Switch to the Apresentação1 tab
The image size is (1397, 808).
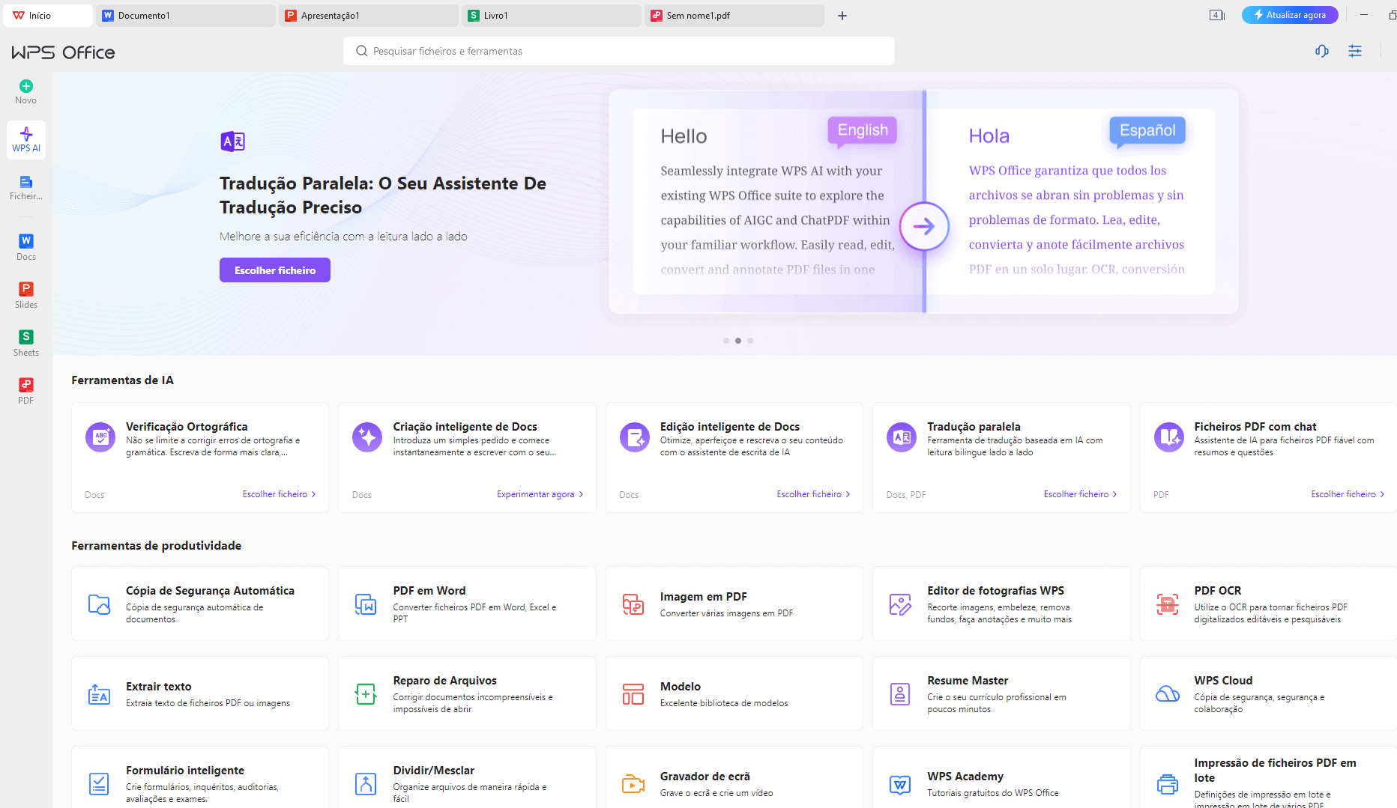369,16
